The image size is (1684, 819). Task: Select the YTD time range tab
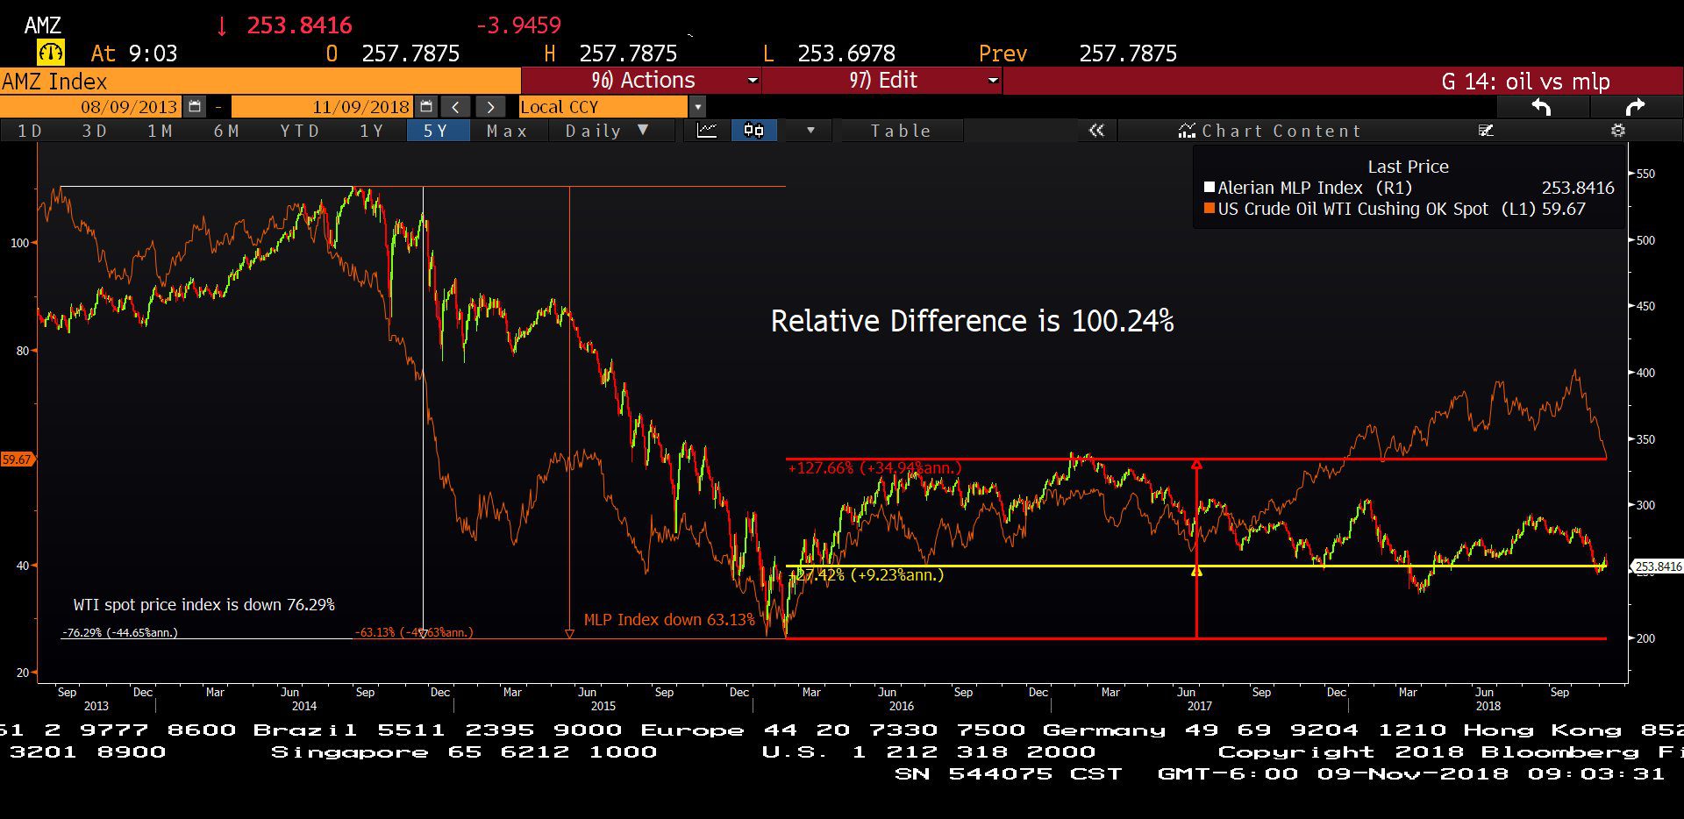pyautogui.click(x=300, y=131)
